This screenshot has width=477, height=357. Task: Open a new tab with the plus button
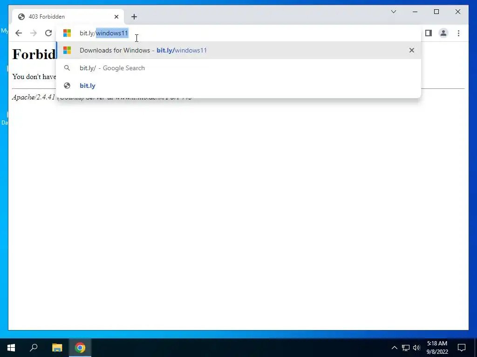pyautogui.click(x=134, y=17)
